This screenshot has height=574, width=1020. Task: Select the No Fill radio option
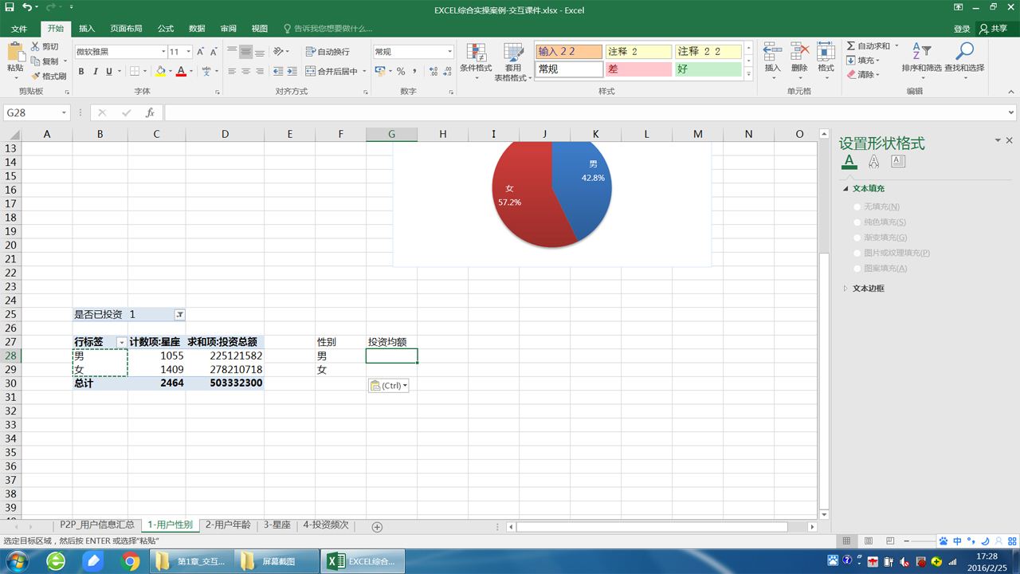coord(857,206)
